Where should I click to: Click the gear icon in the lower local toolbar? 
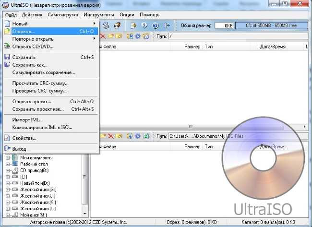tap(138, 136)
